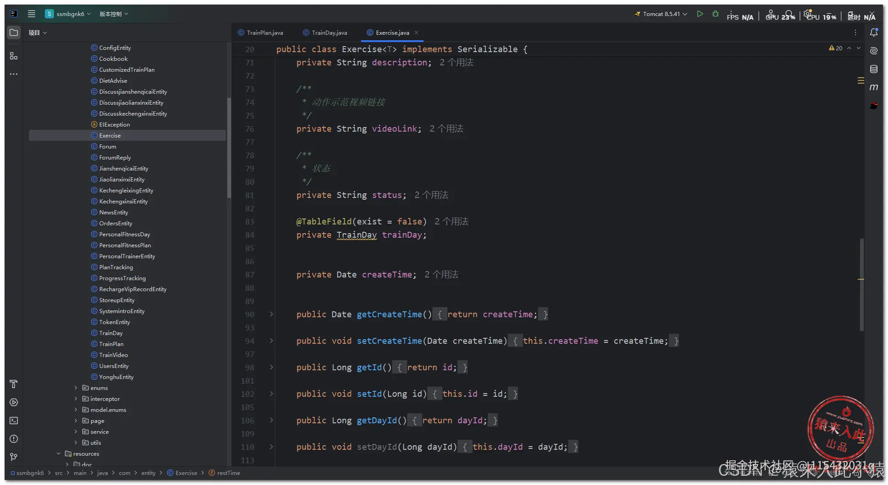Click the IntelliJ logo icon
Screen dimensions: 888x485
point(14,14)
